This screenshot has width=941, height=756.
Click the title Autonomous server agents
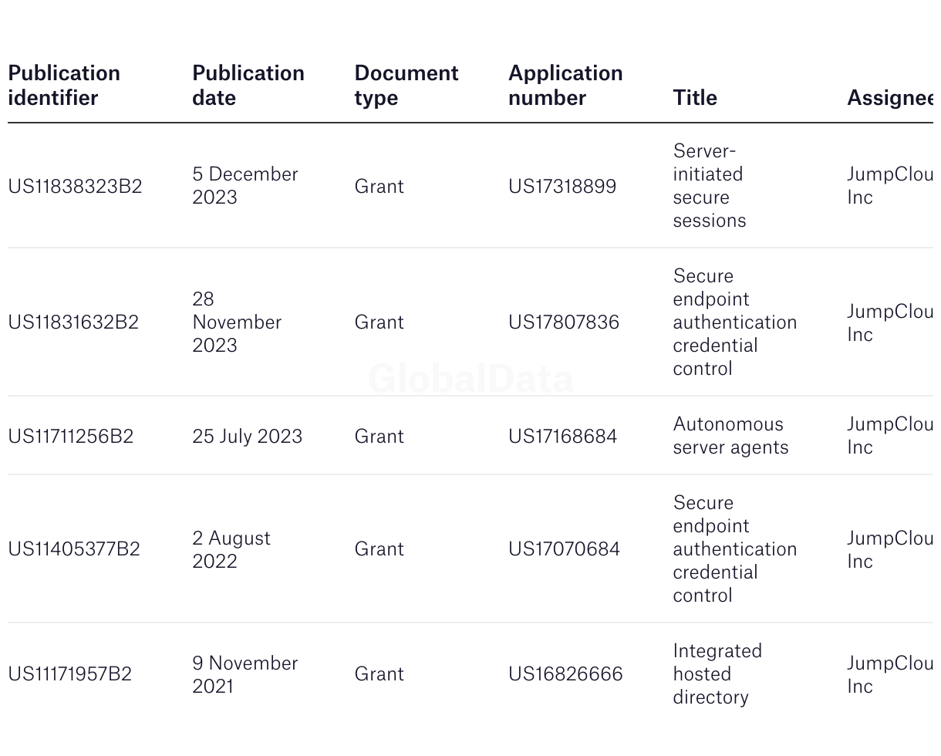click(x=730, y=436)
